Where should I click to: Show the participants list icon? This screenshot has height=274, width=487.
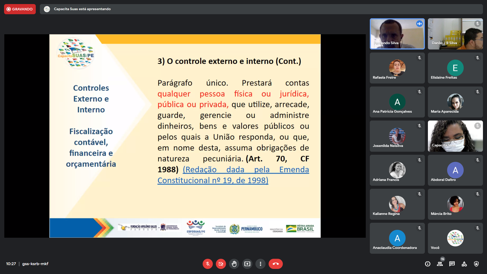coord(440,264)
